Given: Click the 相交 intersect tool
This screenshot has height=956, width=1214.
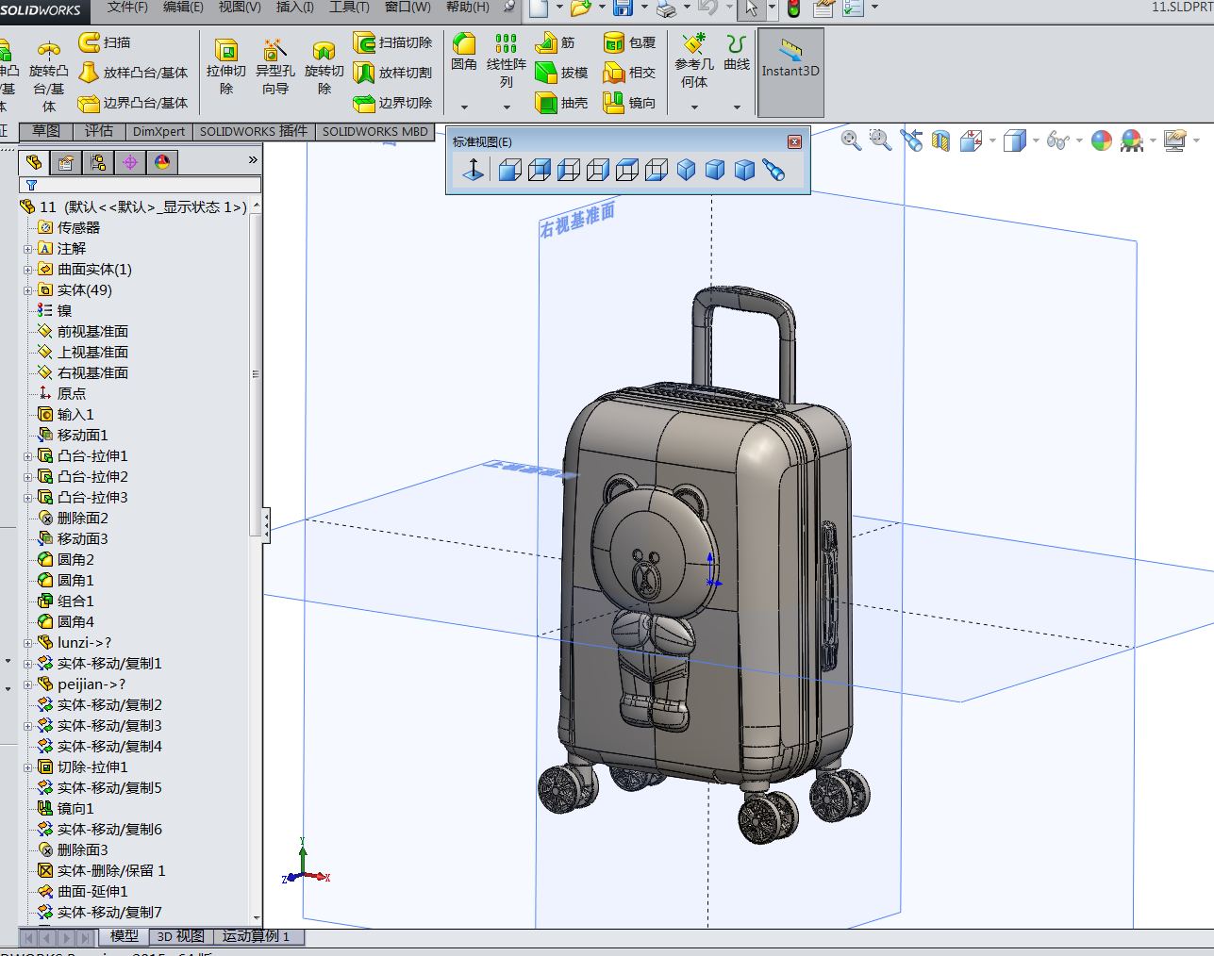Looking at the screenshot, I should [630, 73].
